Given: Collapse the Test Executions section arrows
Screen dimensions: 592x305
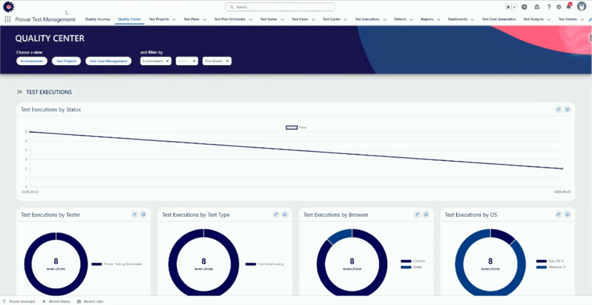Looking at the screenshot, I should [20, 92].
